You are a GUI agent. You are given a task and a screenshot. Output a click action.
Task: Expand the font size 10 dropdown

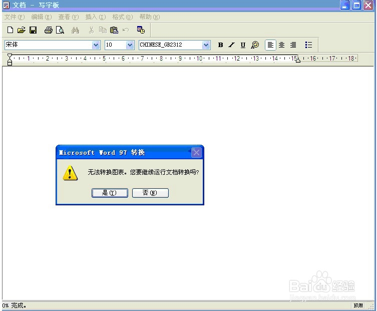pyautogui.click(x=130, y=45)
